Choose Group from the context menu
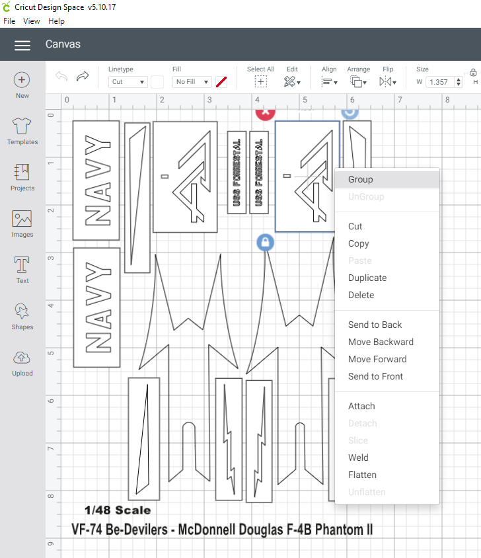 click(361, 180)
